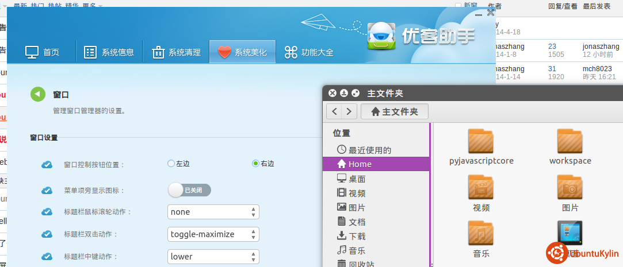Switch to the 功能大全 tab
Image resolution: width=623 pixels, height=267 pixels.
click(309, 52)
